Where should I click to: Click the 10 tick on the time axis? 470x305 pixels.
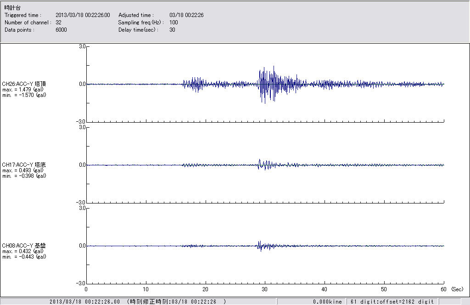[146, 289]
